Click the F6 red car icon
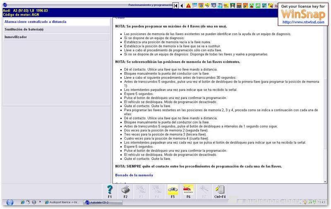 [188, 191]
